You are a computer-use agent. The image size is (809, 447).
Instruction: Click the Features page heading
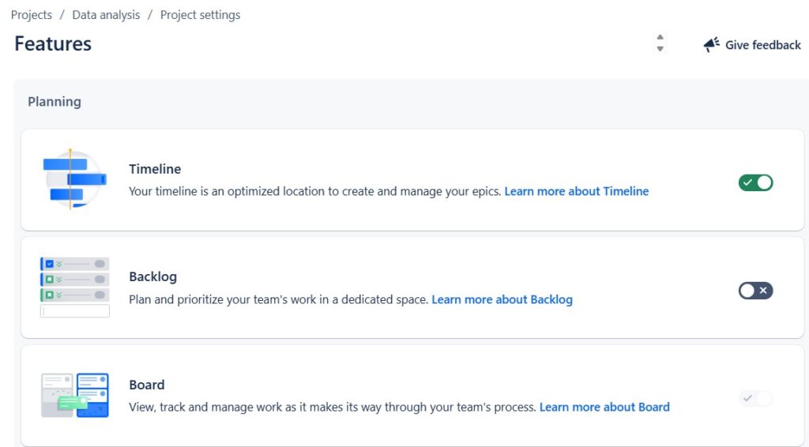pyautogui.click(x=53, y=44)
